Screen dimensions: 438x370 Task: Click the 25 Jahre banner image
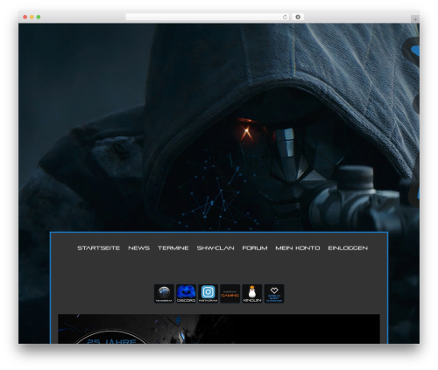point(219,329)
